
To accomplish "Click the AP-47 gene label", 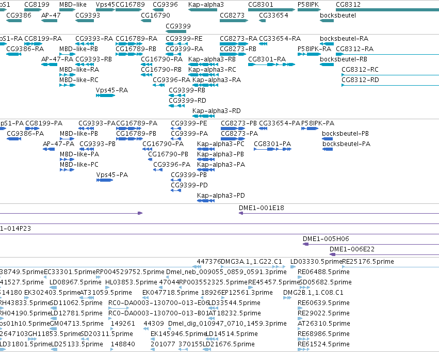I will tap(51, 15).
